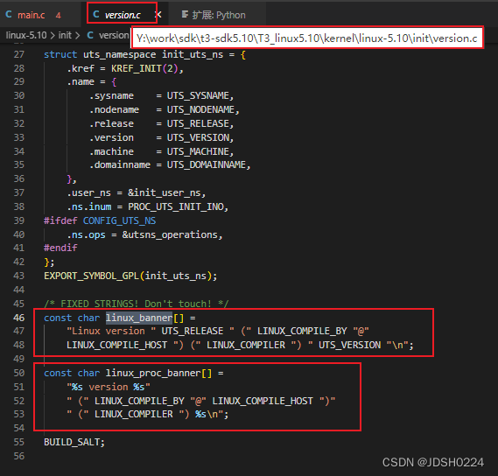Image resolution: width=498 pixels, height=476 pixels.
Task: Click &init_user_ns on line 37
Action: pos(165,192)
